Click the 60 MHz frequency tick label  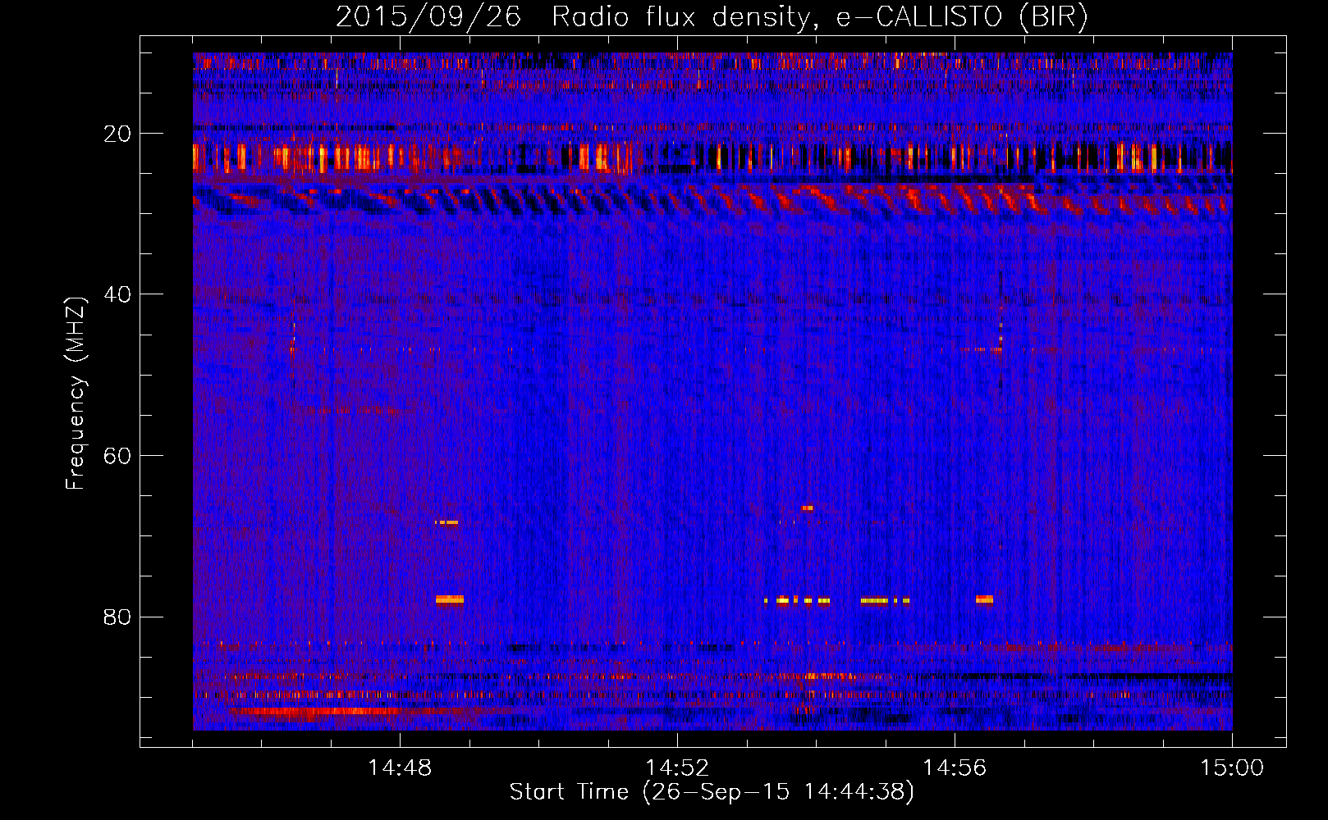pyautogui.click(x=117, y=456)
